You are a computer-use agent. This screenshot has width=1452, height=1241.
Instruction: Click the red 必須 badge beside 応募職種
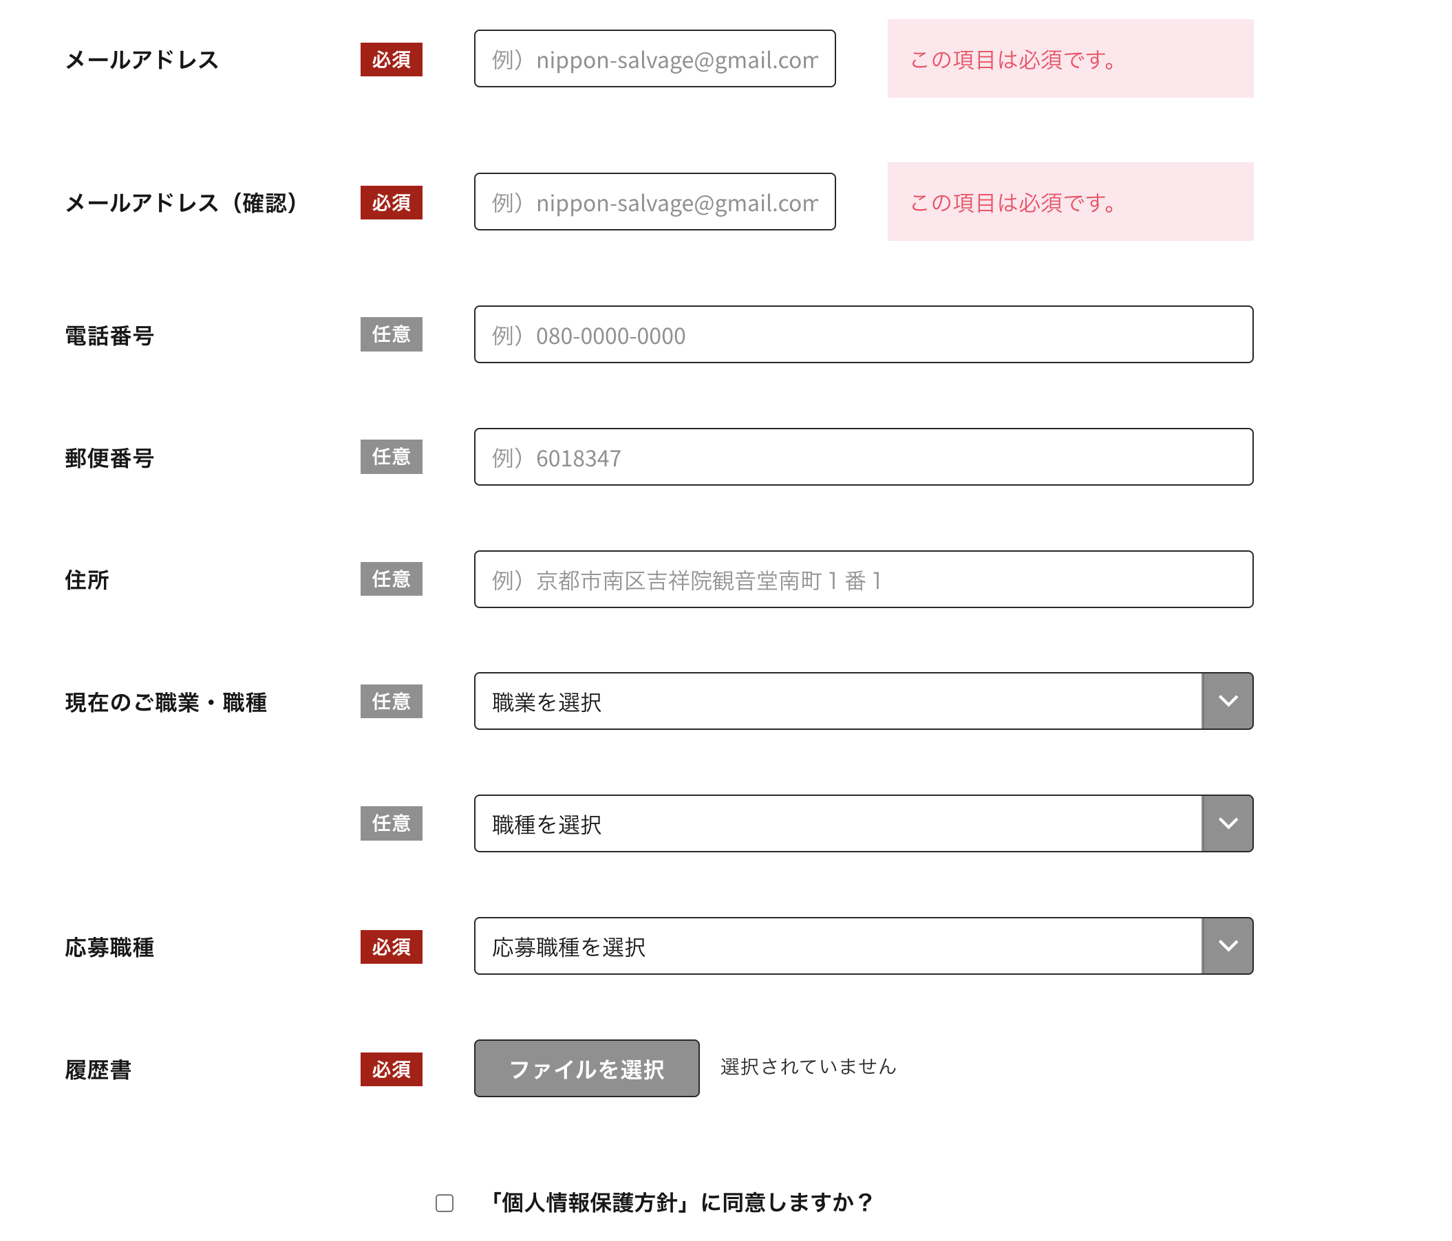tap(391, 947)
